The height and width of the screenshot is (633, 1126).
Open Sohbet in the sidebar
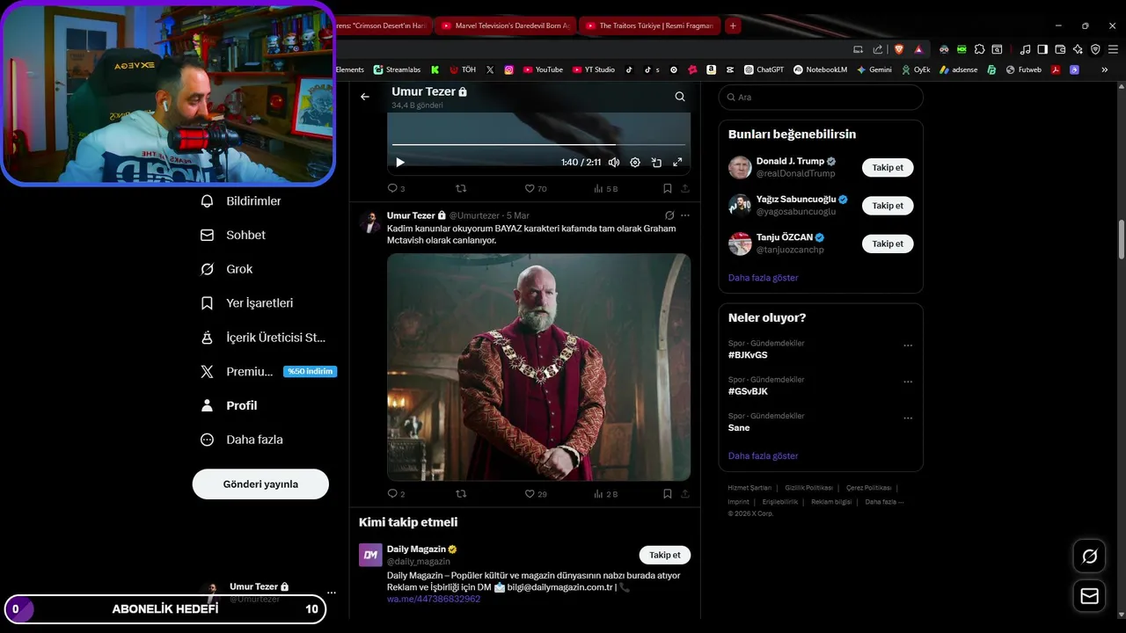tap(233, 235)
